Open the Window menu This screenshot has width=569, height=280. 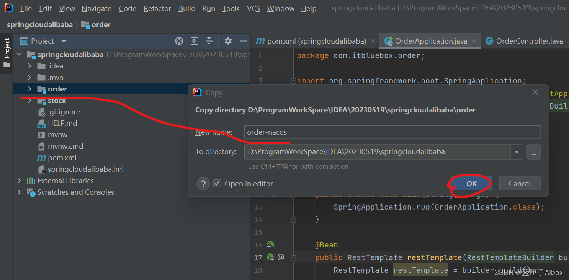tap(281, 8)
